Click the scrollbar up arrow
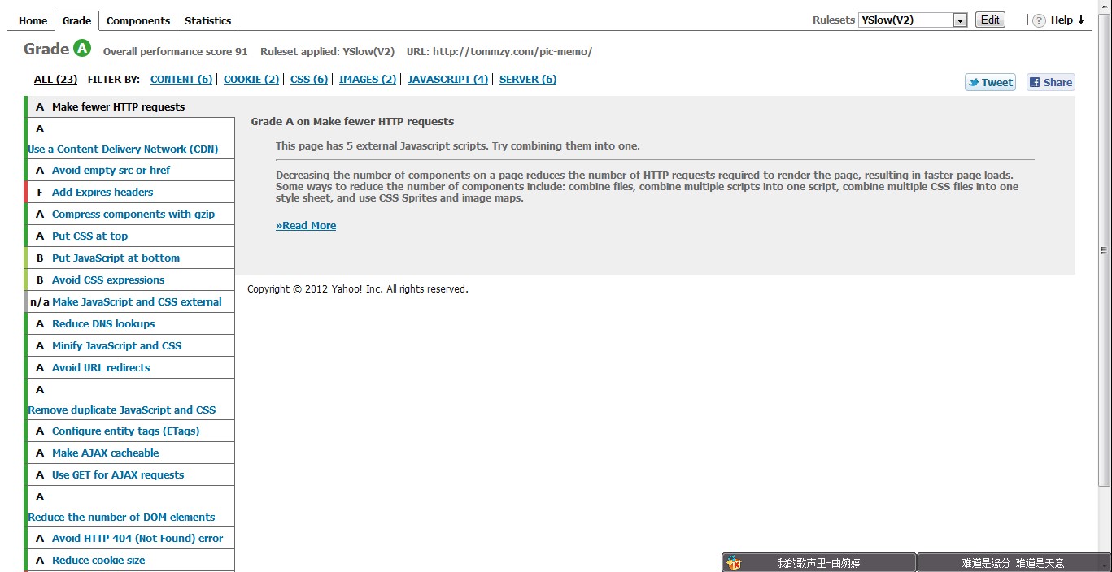This screenshot has width=1112, height=572. 1104,6
